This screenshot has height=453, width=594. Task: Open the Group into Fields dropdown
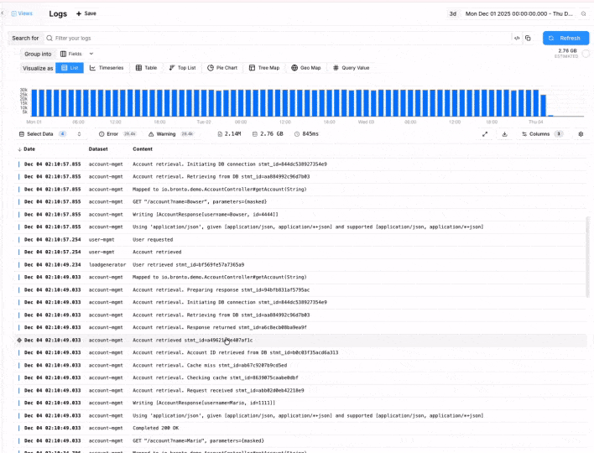(76, 54)
